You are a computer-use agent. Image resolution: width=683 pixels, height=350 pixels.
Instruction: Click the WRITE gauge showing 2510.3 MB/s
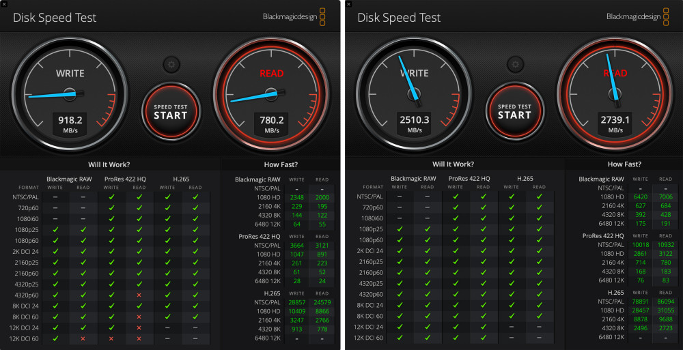pos(414,93)
